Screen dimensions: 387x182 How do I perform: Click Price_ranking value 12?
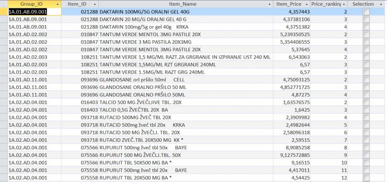[329, 177]
